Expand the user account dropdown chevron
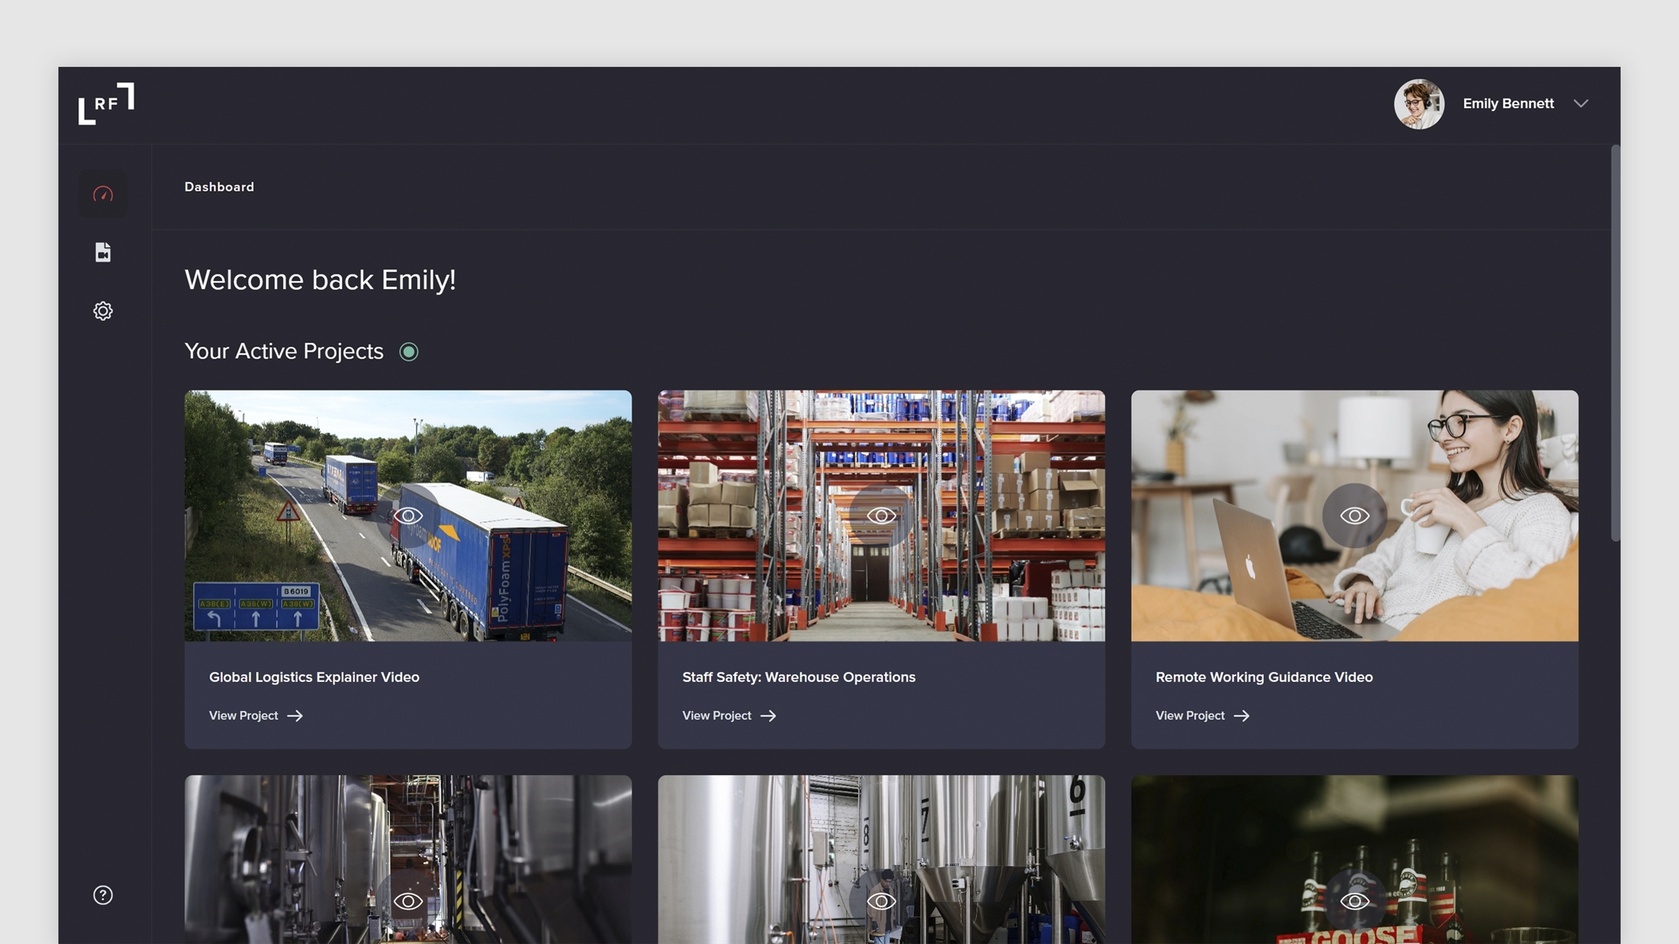The image size is (1679, 944). click(1581, 104)
